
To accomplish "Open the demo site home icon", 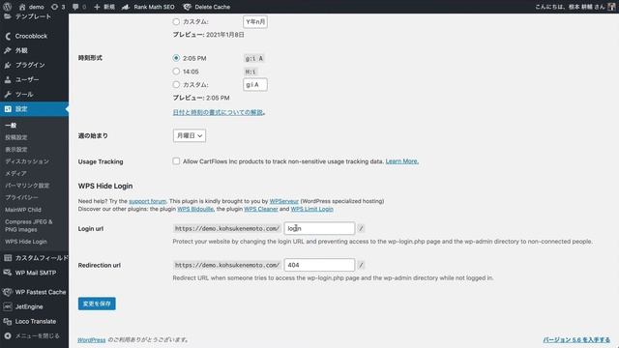I will coord(22,7).
